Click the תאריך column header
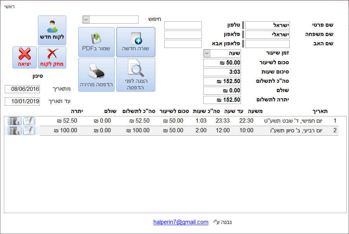 320,111
